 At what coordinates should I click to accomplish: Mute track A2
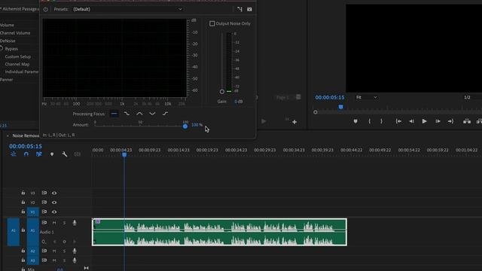click(x=54, y=251)
